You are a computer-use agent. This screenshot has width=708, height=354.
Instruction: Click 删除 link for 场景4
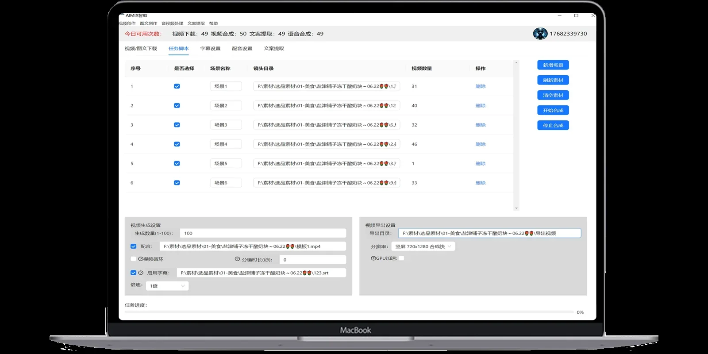click(481, 144)
